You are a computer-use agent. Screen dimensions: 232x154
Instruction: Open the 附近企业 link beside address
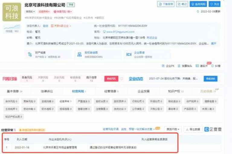(152, 37)
